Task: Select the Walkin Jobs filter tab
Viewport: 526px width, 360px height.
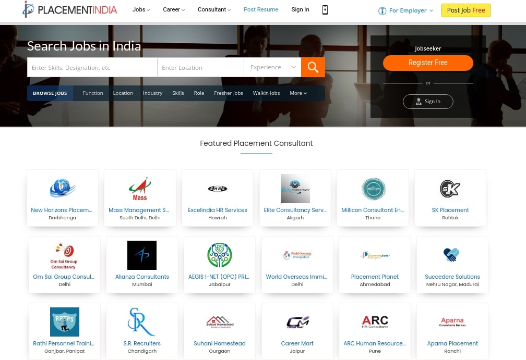Action: [266, 93]
